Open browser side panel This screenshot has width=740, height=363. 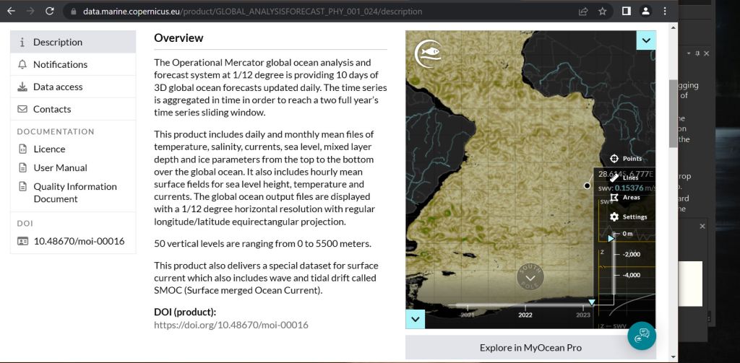pos(626,12)
